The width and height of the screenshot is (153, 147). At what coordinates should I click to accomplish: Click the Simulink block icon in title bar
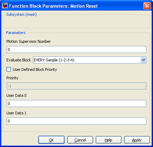point(5,6)
